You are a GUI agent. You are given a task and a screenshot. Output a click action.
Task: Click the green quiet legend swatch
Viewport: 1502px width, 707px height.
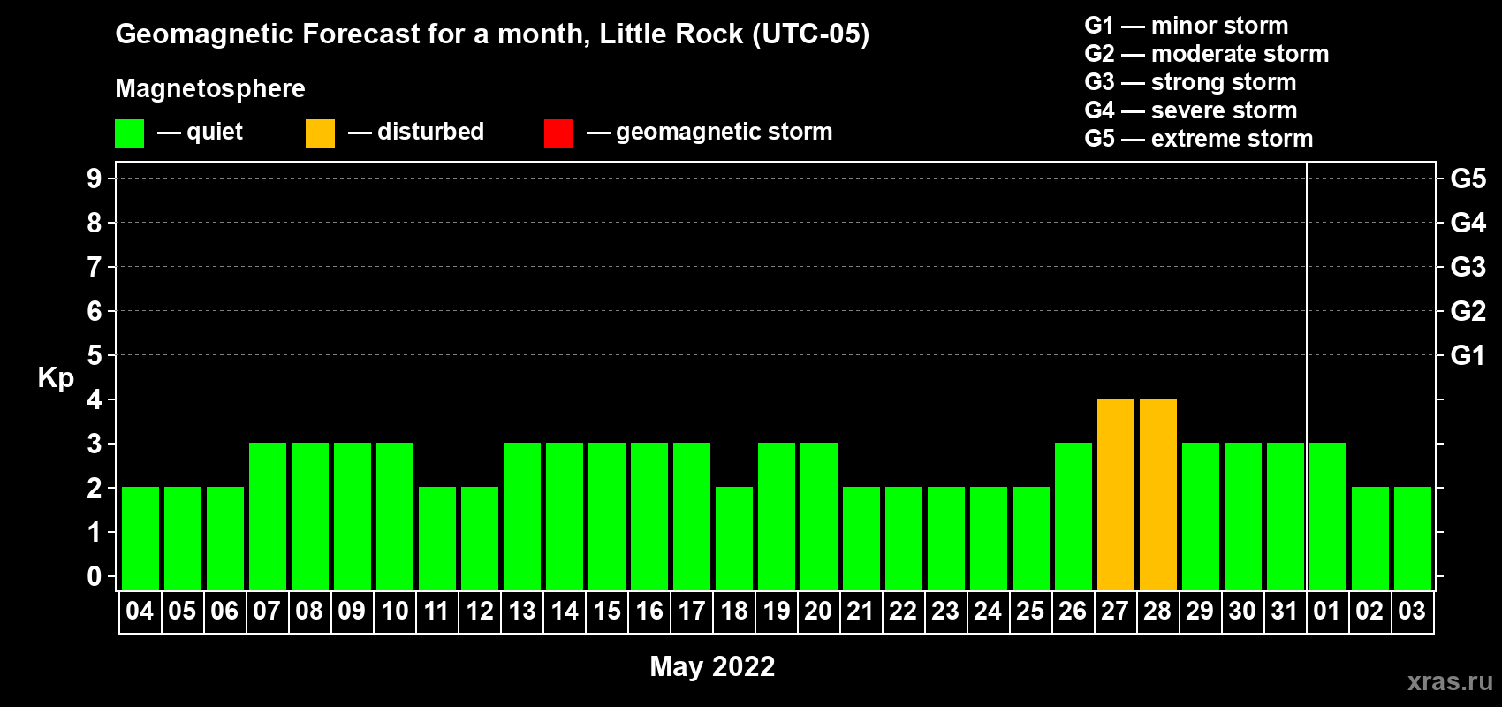pyautogui.click(x=129, y=133)
